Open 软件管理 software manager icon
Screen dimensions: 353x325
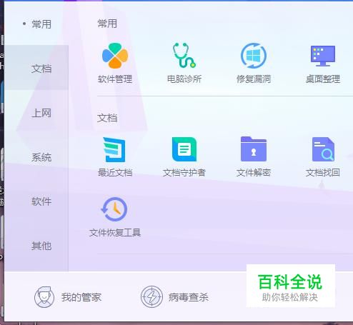[x=115, y=56]
